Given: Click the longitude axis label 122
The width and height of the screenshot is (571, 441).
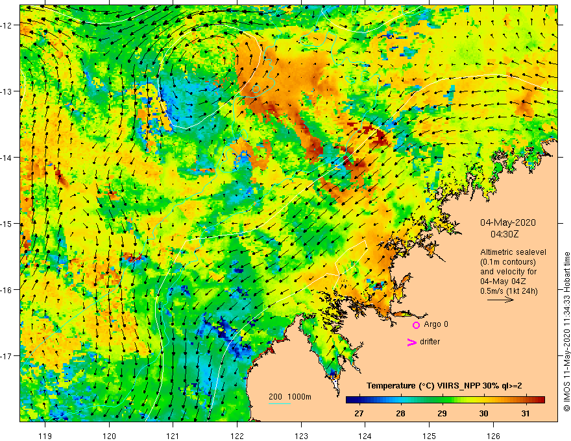Looking at the screenshot, I should click(x=237, y=436).
